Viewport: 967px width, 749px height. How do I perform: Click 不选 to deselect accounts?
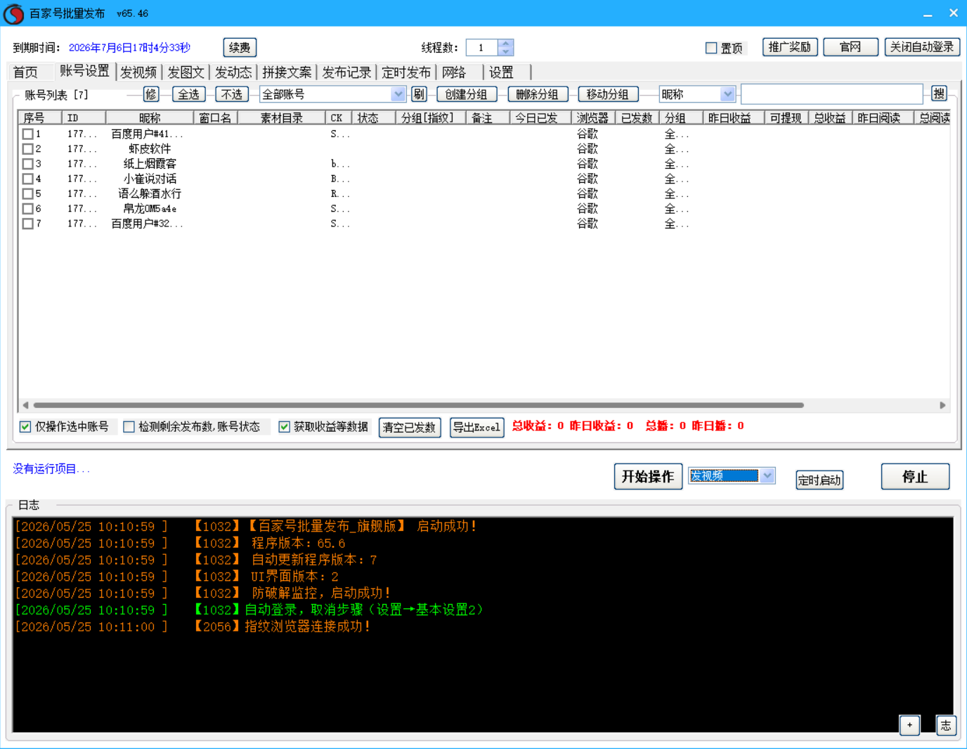point(232,94)
